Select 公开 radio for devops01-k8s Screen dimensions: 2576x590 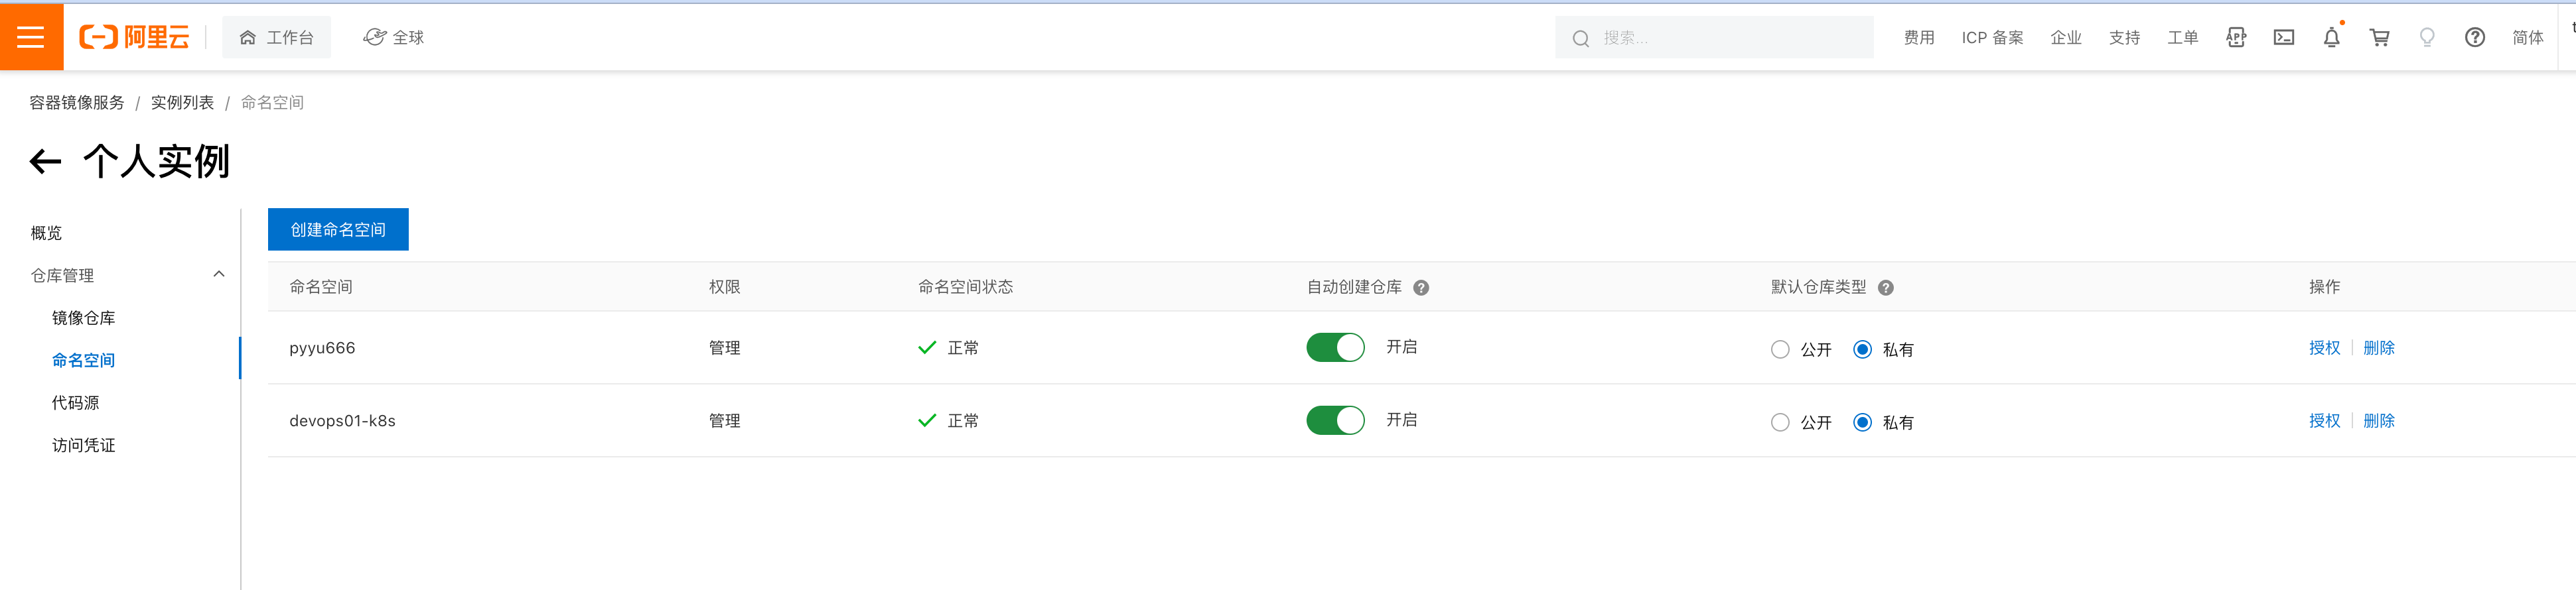tap(1780, 422)
